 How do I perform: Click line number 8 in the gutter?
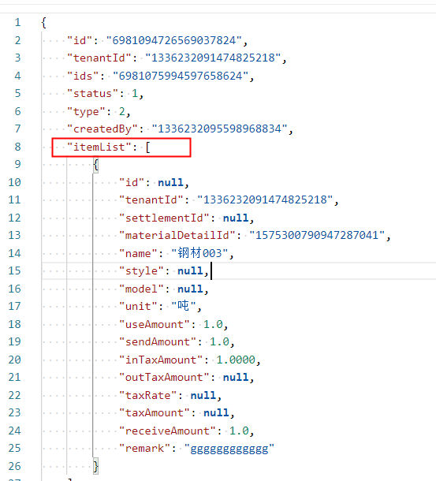click(17, 147)
